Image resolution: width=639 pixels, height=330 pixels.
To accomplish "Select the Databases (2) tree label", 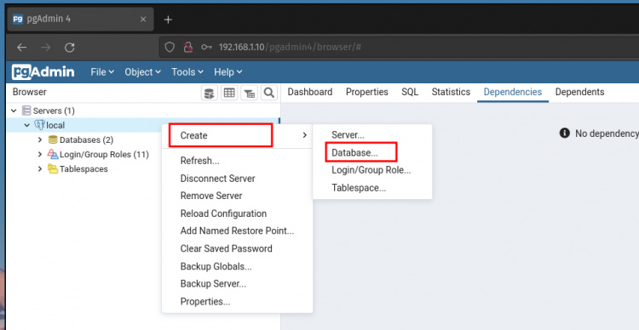I will tap(86, 140).
